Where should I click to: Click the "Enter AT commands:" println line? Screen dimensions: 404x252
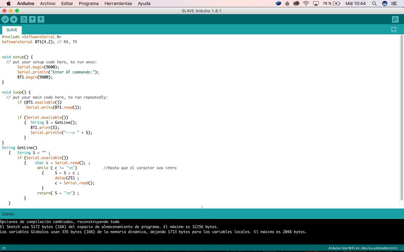pos(58,72)
